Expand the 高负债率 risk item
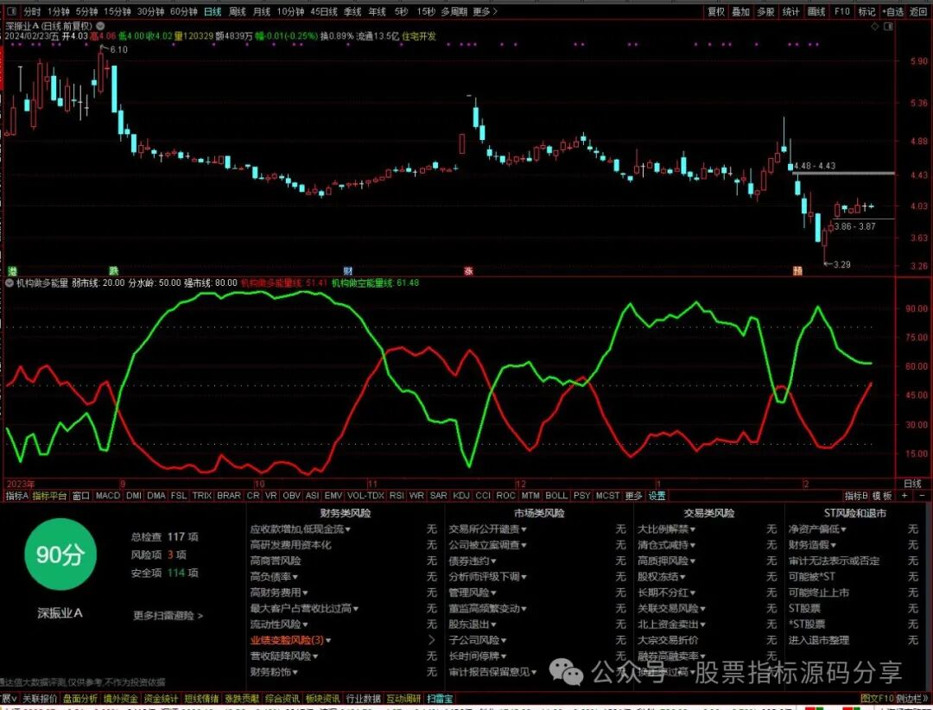Screen dimensions: 933x710 pos(275,577)
